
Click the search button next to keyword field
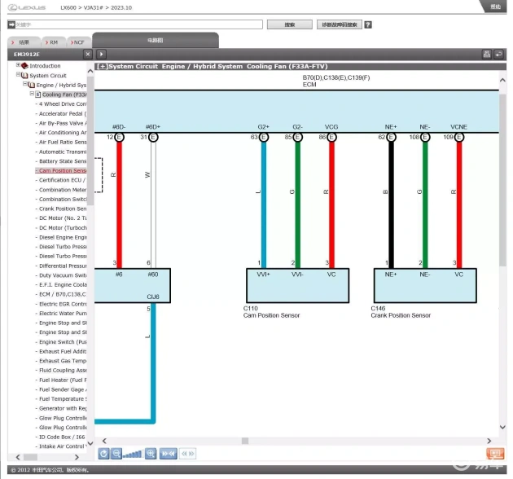(289, 24)
